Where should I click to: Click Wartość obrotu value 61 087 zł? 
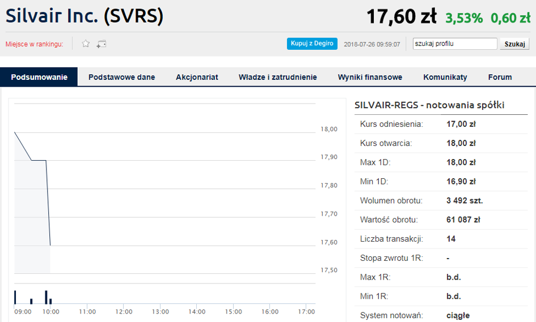(463, 220)
